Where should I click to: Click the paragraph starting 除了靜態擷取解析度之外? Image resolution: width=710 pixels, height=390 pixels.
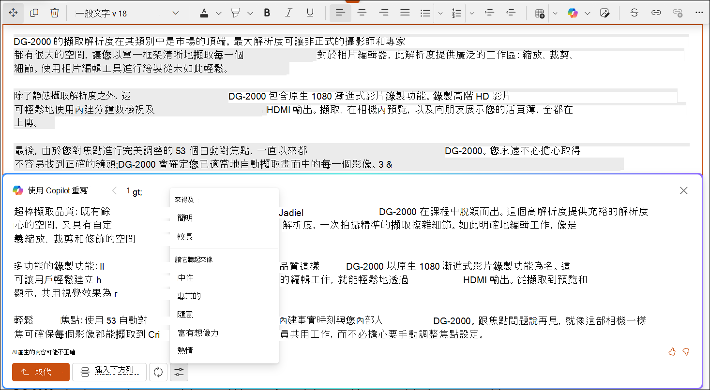point(350,109)
